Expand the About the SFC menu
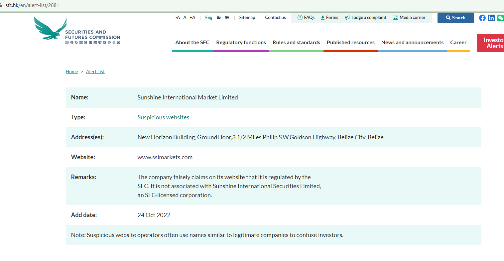This screenshot has width=504, height=261. [192, 43]
